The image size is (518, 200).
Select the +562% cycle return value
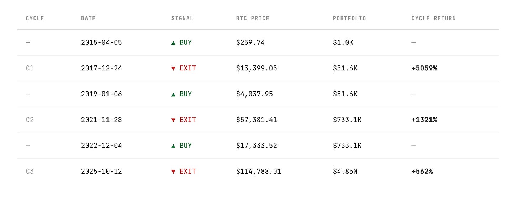pyautogui.click(x=422, y=172)
